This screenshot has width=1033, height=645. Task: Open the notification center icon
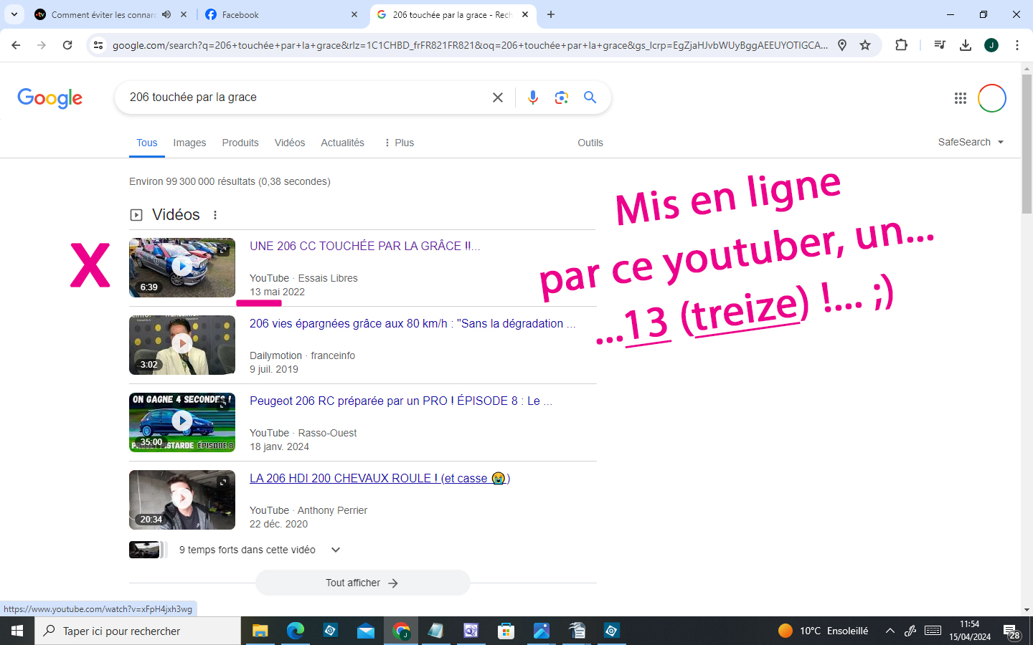[x=1011, y=631]
